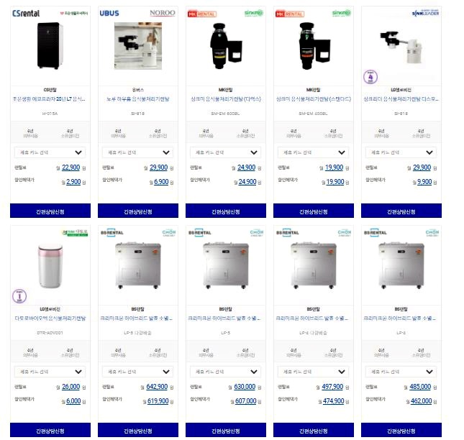Click the consultation button under the 630,000 won product
The width and height of the screenshot is (464, 440).
tap(226, 430)
